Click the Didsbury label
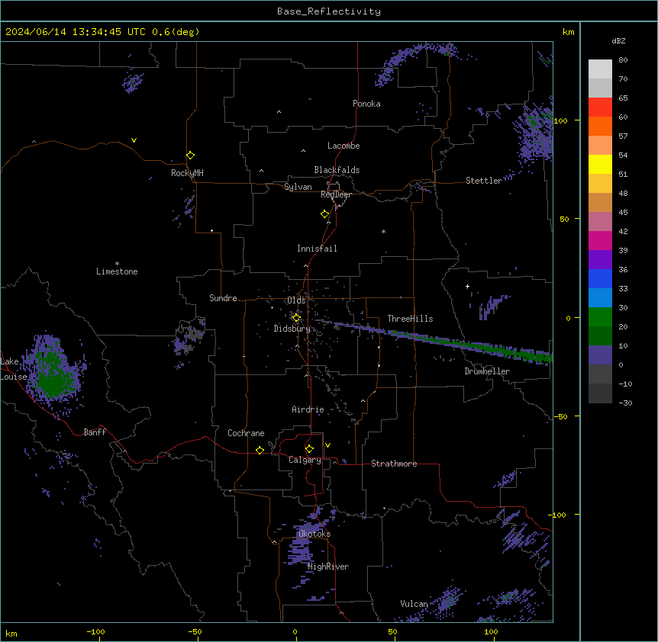This screenshot has width=658, height=642. pyautogui.click(x=292, y=329)
